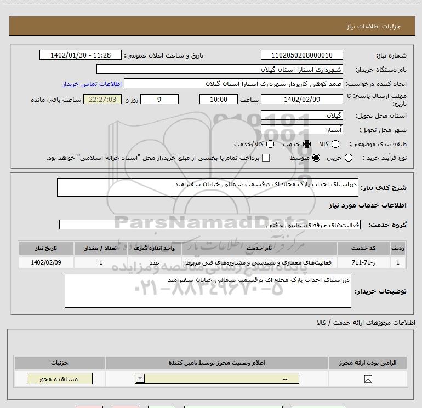Viewport: 422px width, 408px height.
Task: Click the unit cell عدد
Action: point(154,262)
